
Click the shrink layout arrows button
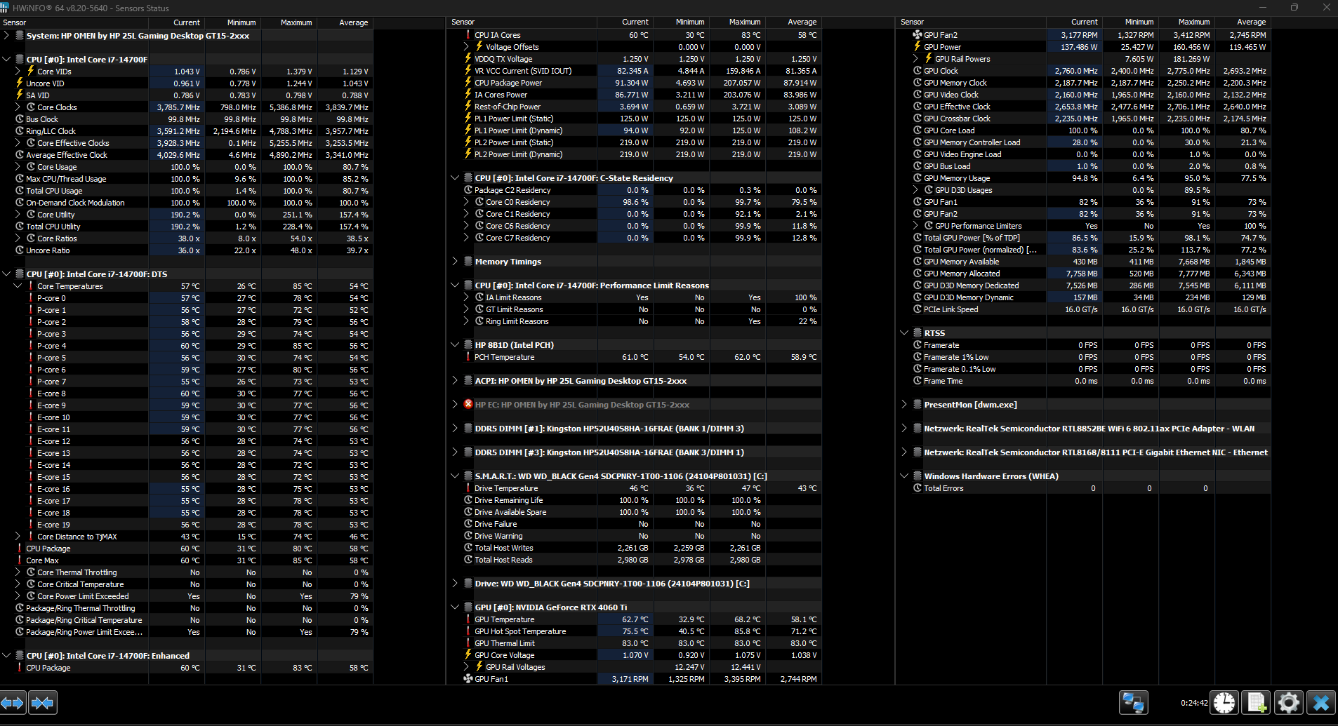42,702
